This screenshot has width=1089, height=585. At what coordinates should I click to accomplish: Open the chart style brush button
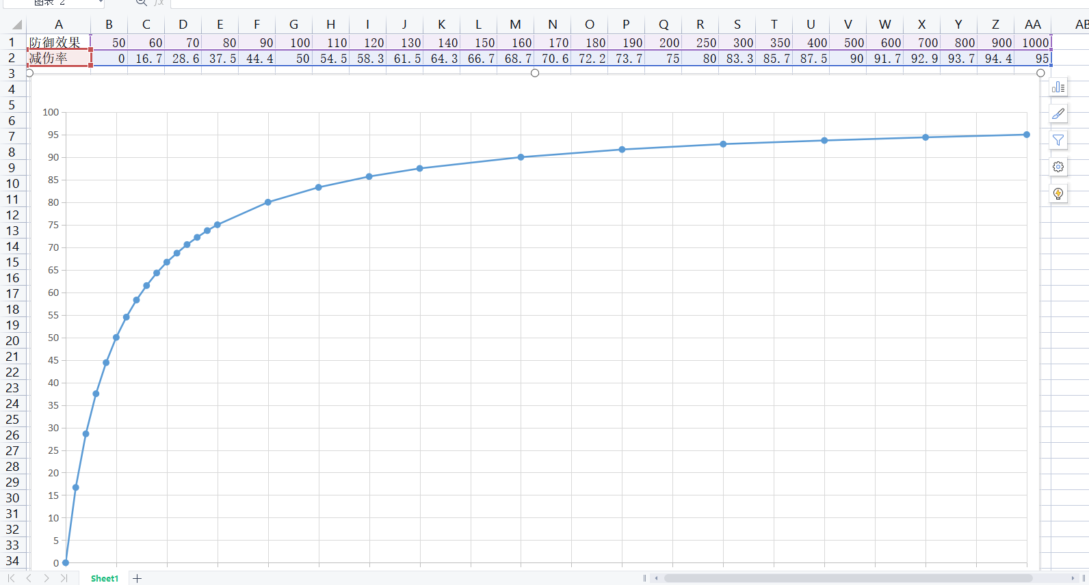tap(1058, 113)
